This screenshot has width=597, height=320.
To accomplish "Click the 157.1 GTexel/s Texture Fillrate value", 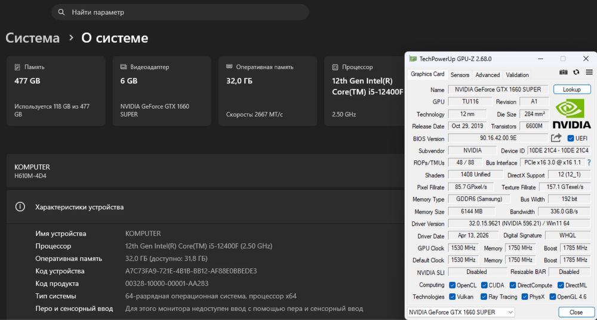I will coord(565,187).
